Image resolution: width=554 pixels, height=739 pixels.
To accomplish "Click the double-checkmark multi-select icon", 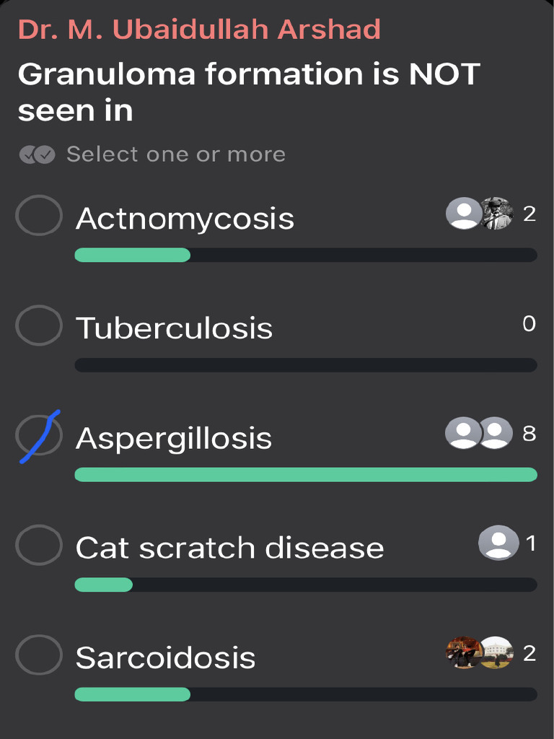I will [38, 154].
